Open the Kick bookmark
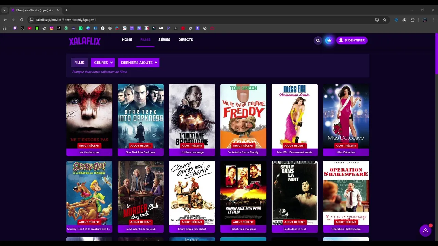The width and height of the screenshot is (438, 246). click(x=37, y=28)
